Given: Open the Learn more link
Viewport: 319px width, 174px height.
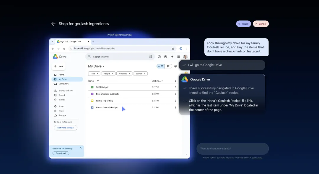Looking at the screenshot, I should [257, 158].
